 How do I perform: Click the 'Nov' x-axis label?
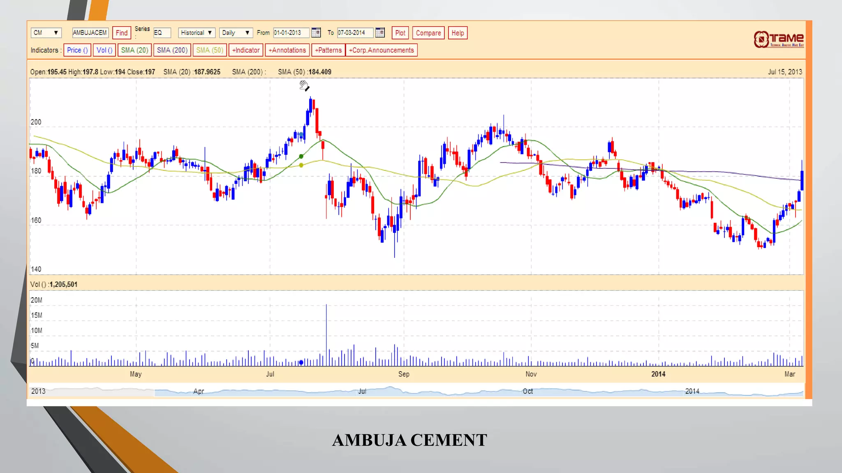coord(531,374)
